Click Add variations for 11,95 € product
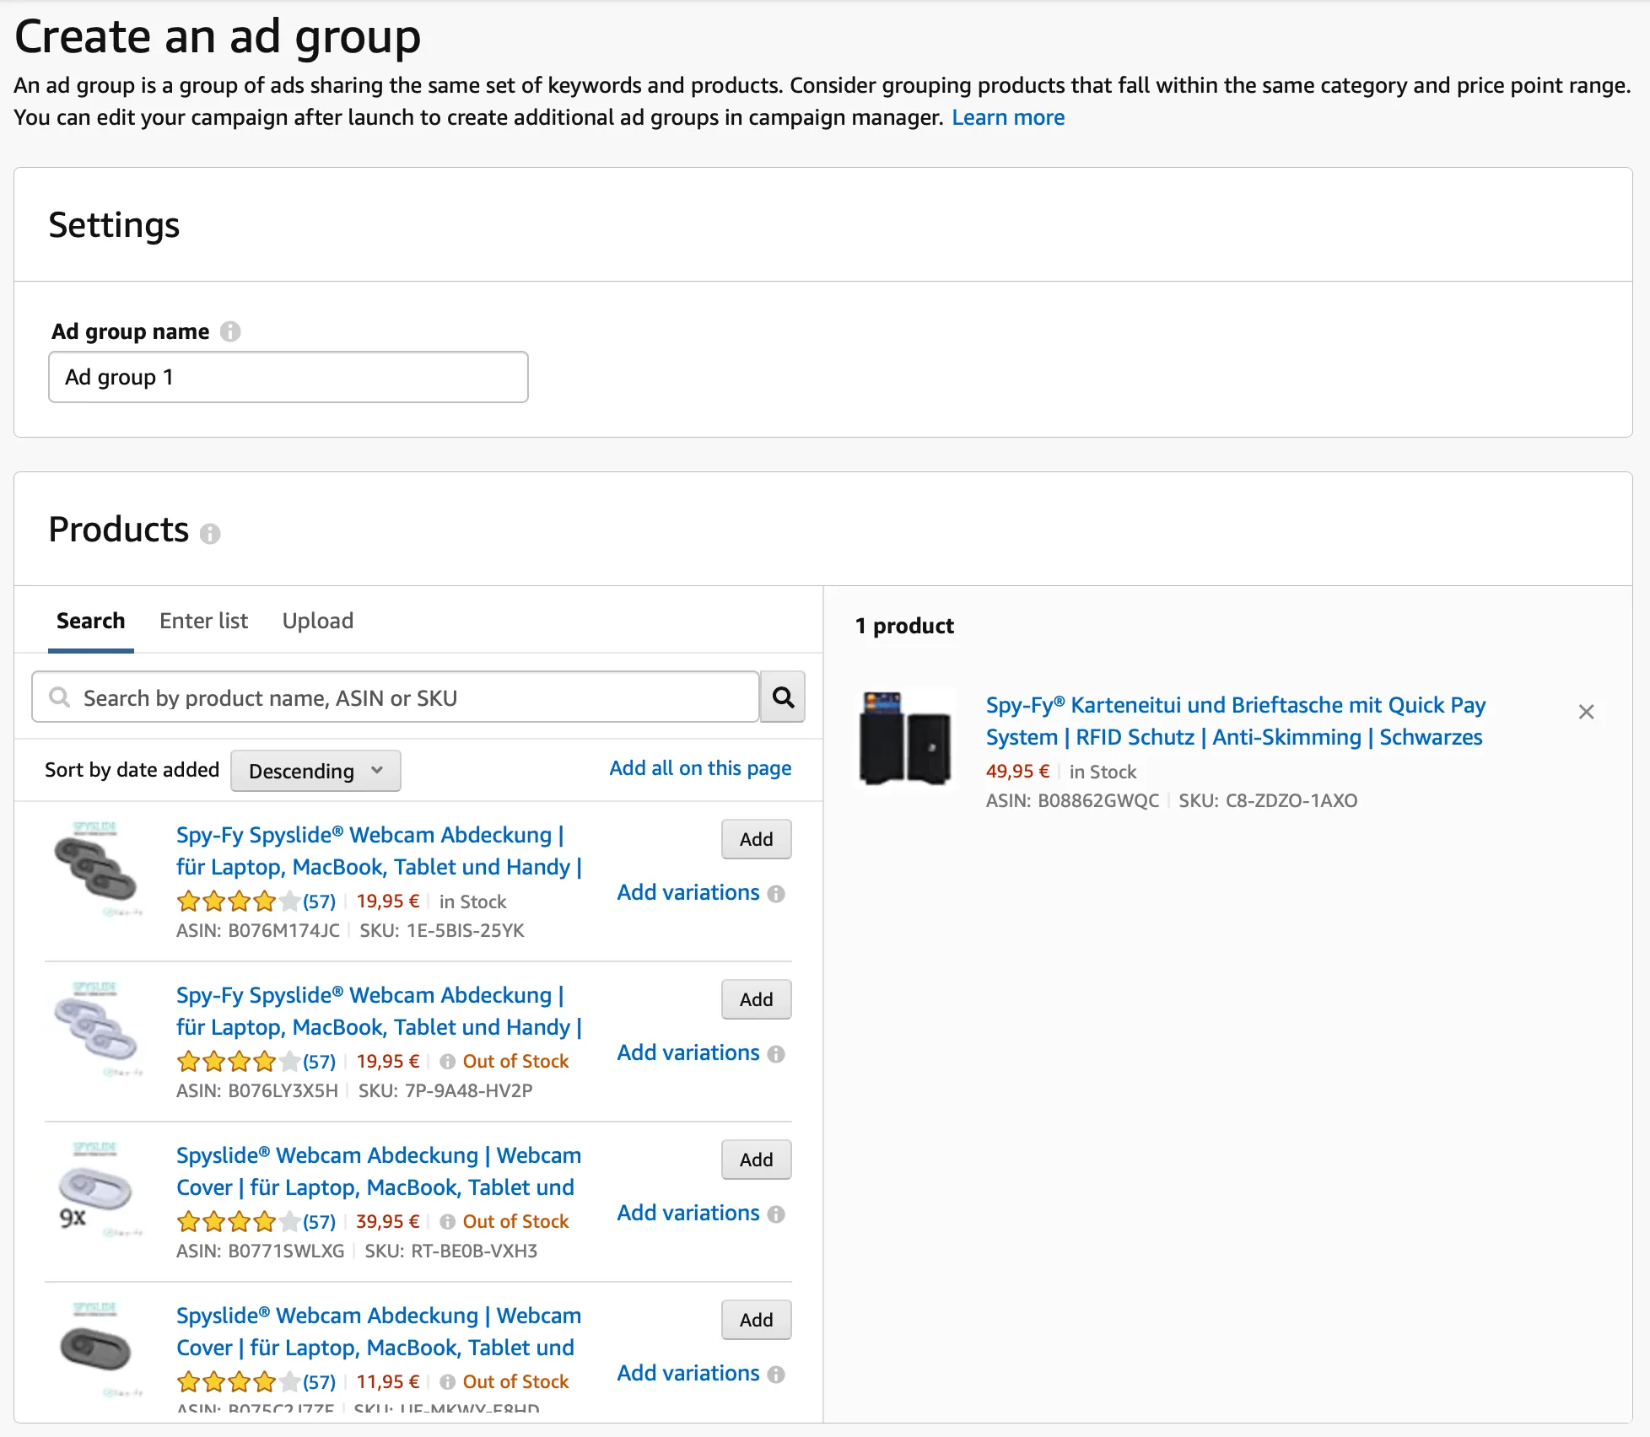The image size is (1650, 1437). coord(688,1373)
